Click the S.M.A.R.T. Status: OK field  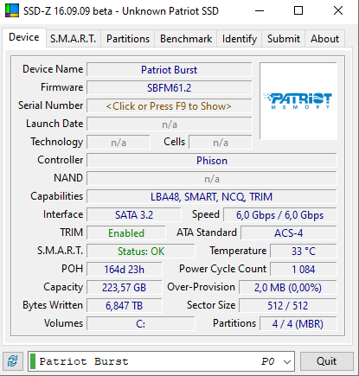pos(141,252)
